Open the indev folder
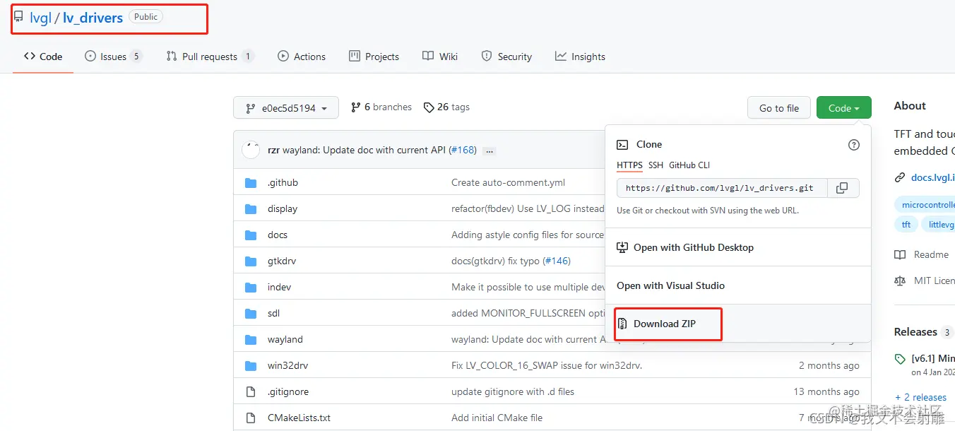Image resolution: width=955 pixels, height=431 pixels. [280, 287]
